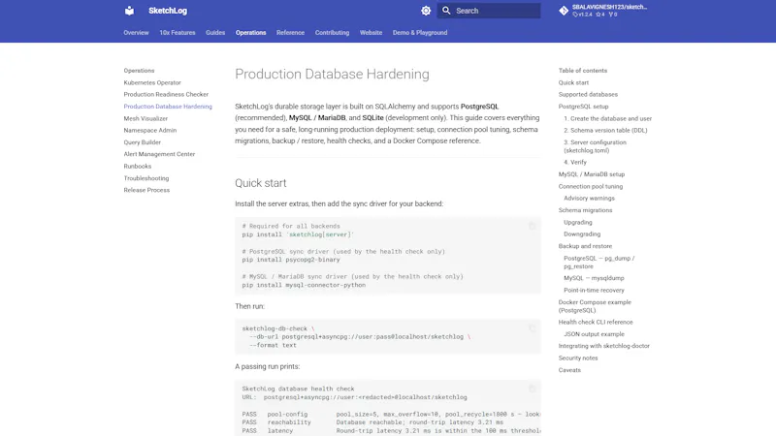776x436 pixels.
Task: Switch to the Reference tab
Action: click(290, 33)
